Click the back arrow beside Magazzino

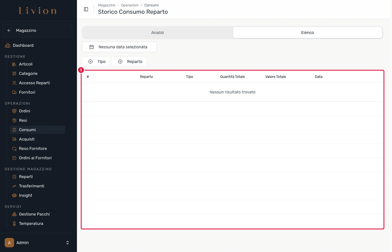point(9,30)
